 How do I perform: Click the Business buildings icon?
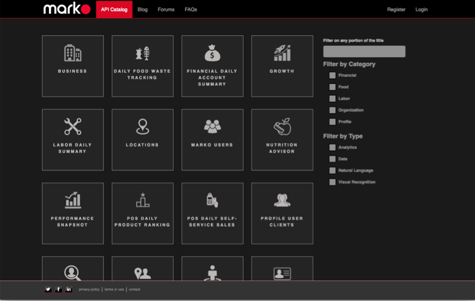click(x=73, y=53)
